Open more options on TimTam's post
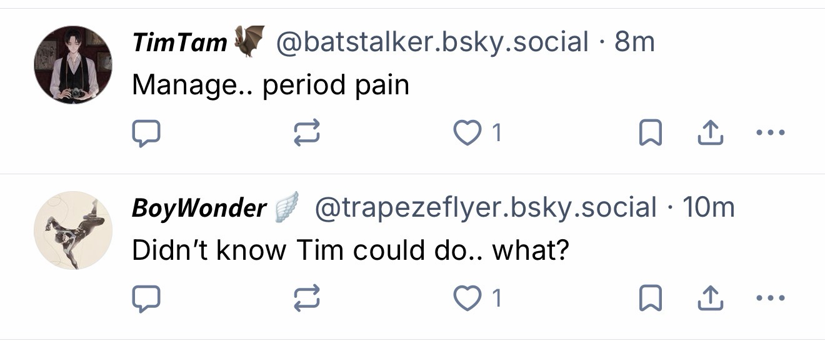The image size is (825, 341). [770, 133]
